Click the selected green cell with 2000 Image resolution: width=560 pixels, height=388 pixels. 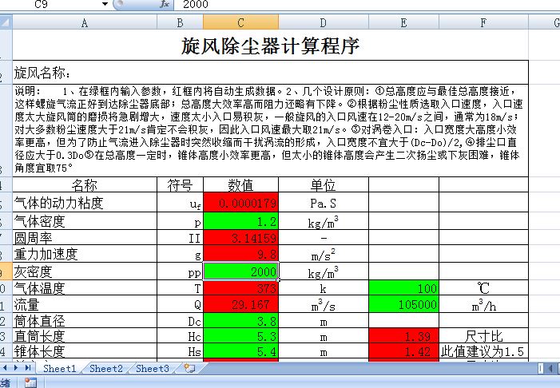pyautogui.click(x=240, y=271)
